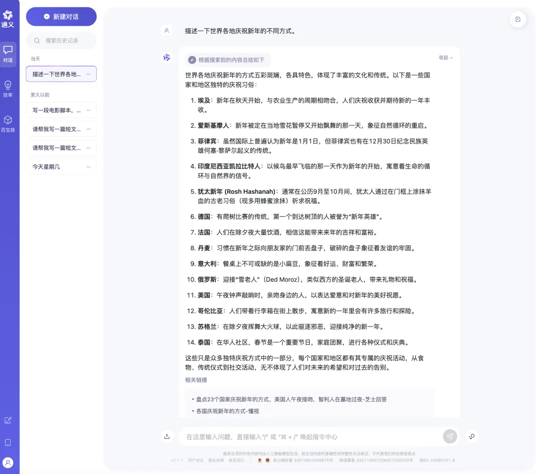Open the 隐私政策 link in footer
The height and width of the screenshot is (474, 536).
point(216,460)
